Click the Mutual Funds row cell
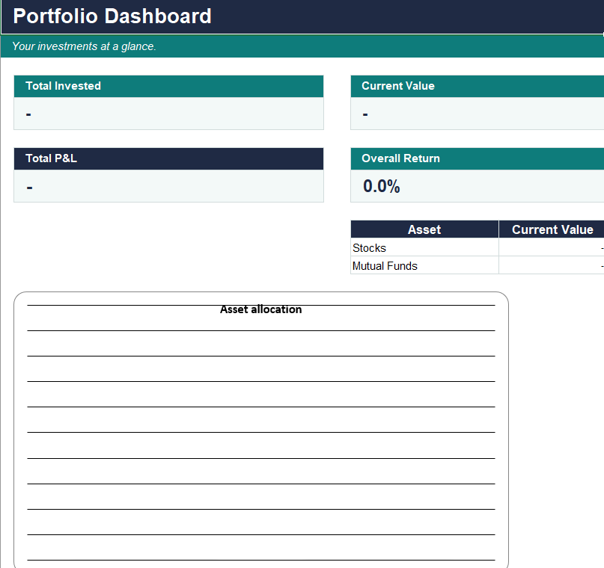Viewport: 604px width, 568px height. (424, 265)
